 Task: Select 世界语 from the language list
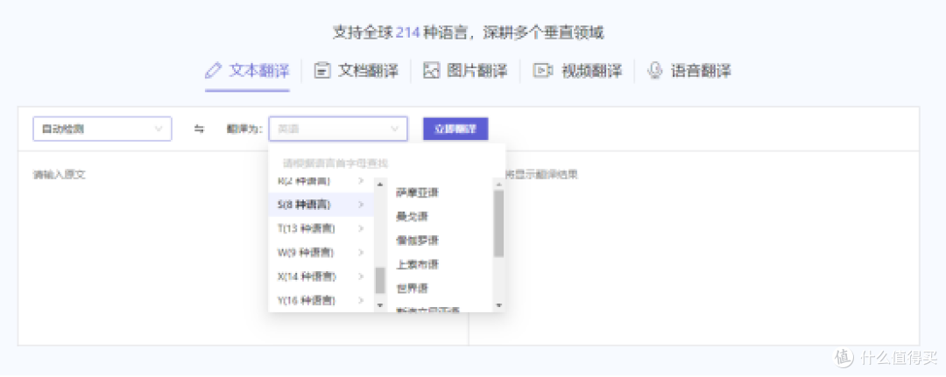(x=412, y=289)
